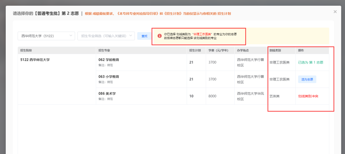Click the 划线类别 column header

[x=275, y=50]
